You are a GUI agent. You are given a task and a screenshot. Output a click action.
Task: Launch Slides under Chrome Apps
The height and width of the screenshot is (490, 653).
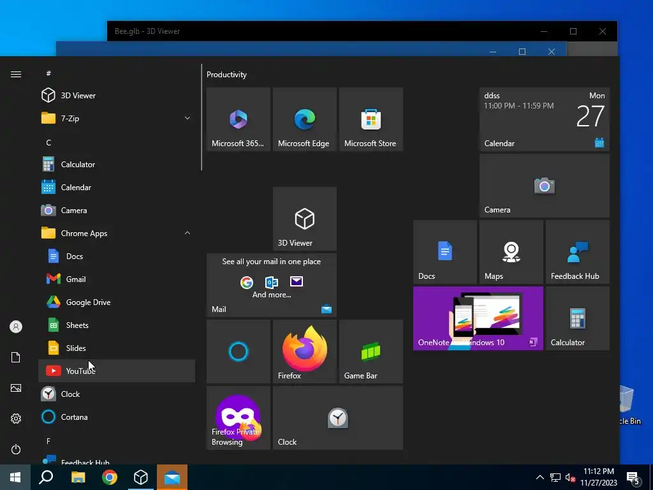pyautogui.click(x=117, y=348)
